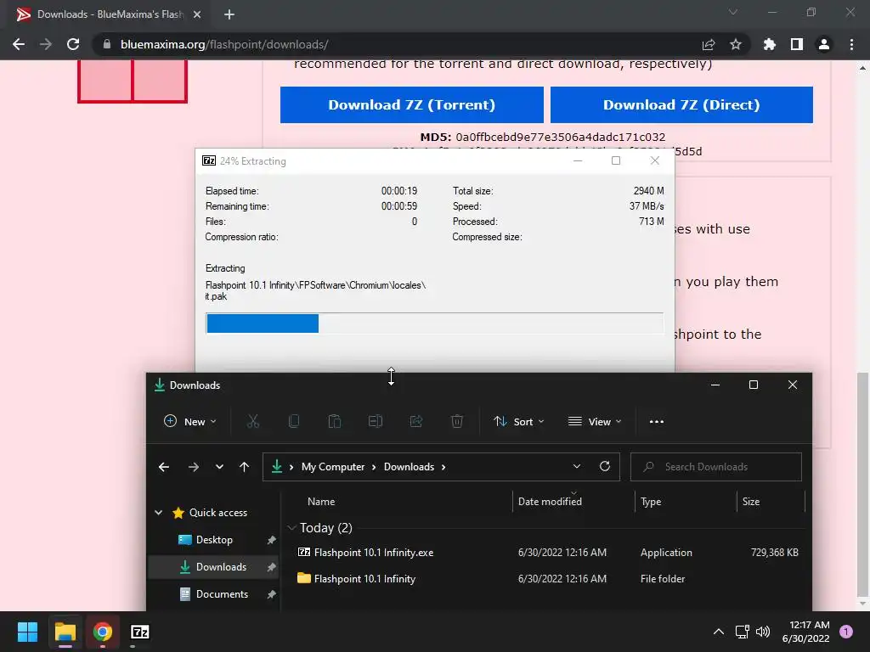Show hidden system tray icons
Screen dimensions: 870x652
pyautogui.click(x=719, y=632)
